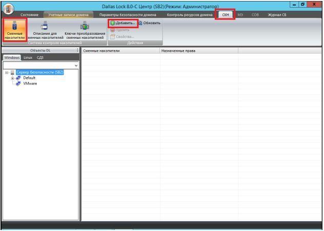Click the security server icon in tree
Viewport: 324px width, 231px height.
(x=12, y=73)
